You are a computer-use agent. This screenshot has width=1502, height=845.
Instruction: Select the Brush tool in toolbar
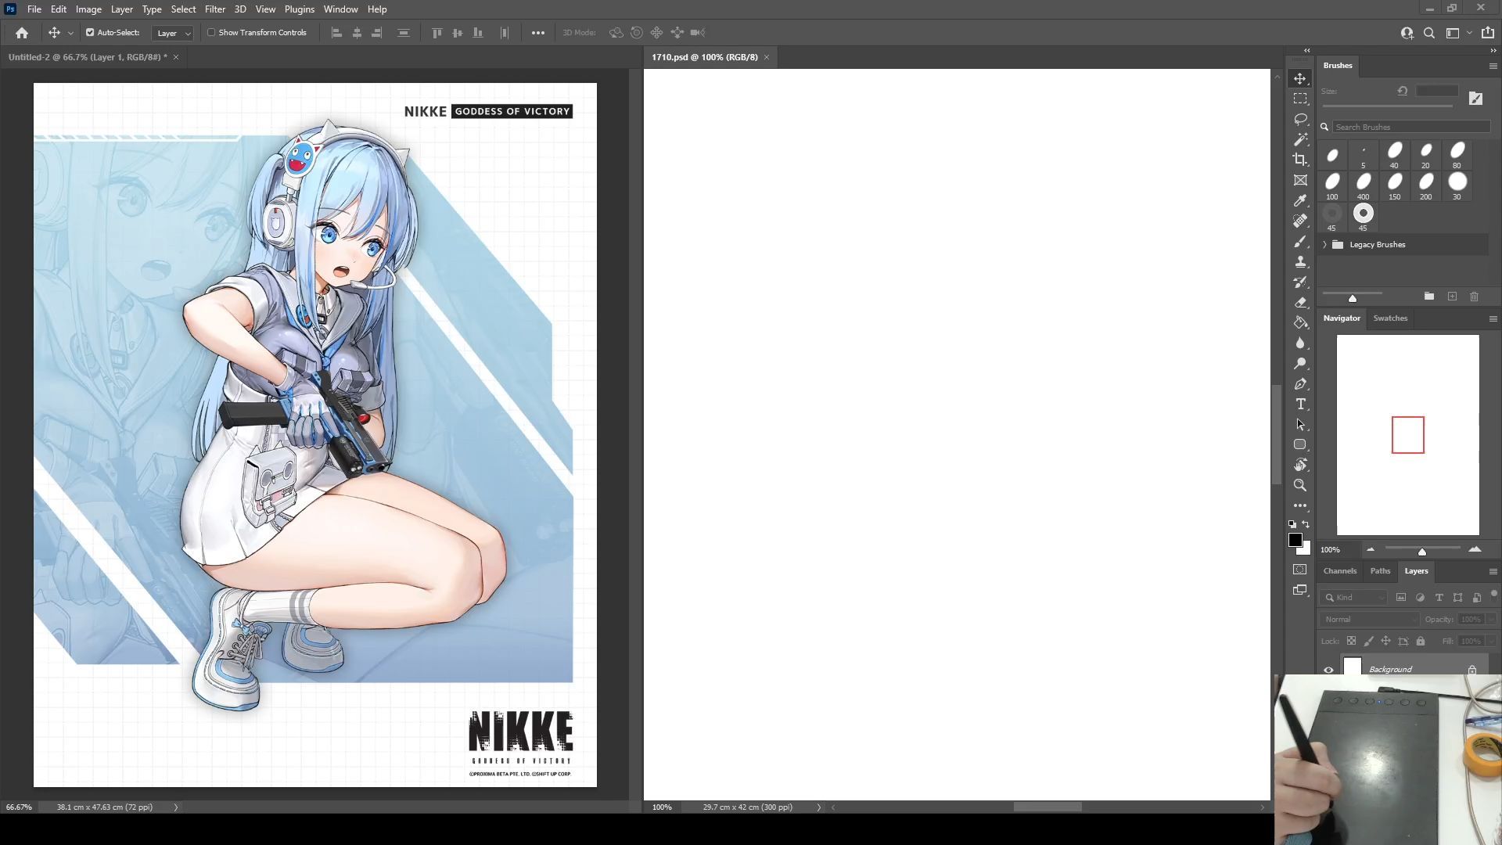1300,241
